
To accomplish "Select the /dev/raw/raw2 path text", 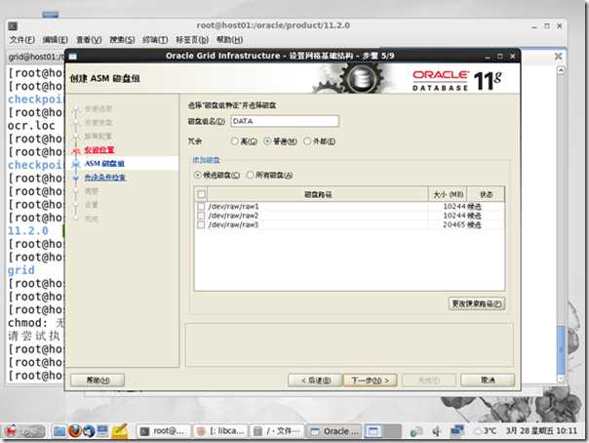I will tap(234, 216).
